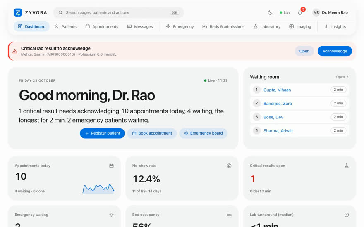Screen dimensions: 364x227
Task: Open patient Bose, Dev
Action: [273, 117]
